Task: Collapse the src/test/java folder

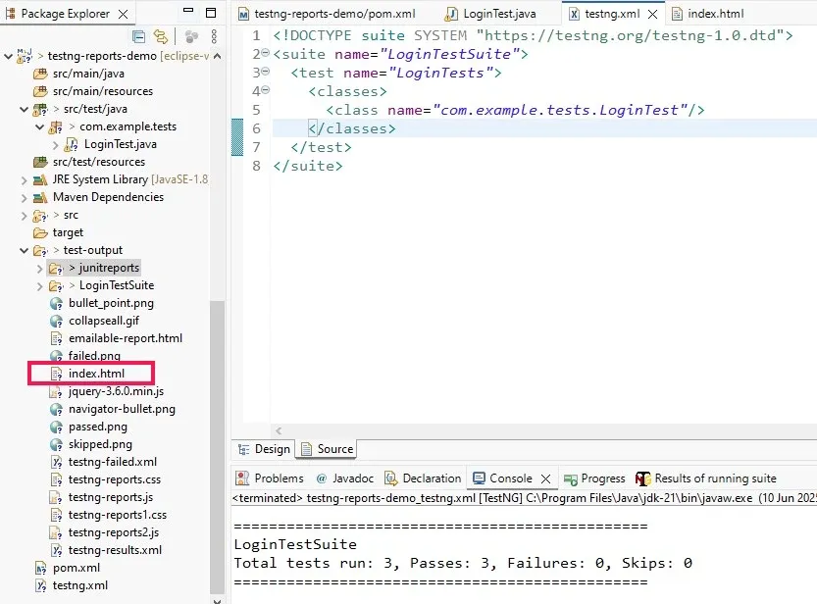Action: [x=24, y=110]
